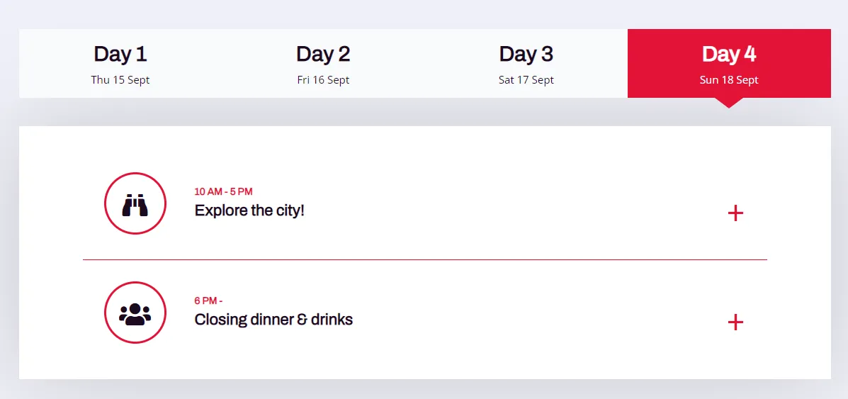The height and width of the screenshot is (399, 848).
Task: Switch to the Day 2 tab
Action: pyautogui.click(x=323, y=63)
